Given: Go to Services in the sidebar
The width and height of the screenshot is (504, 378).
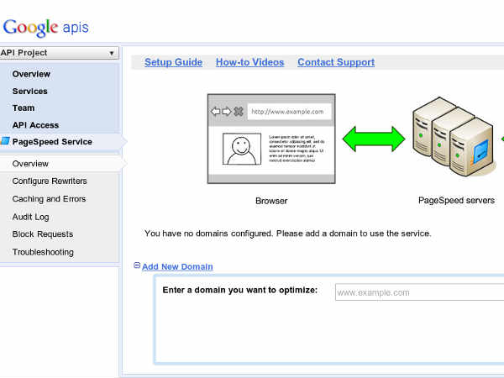Looking at the screenshot, I should 30,91.
